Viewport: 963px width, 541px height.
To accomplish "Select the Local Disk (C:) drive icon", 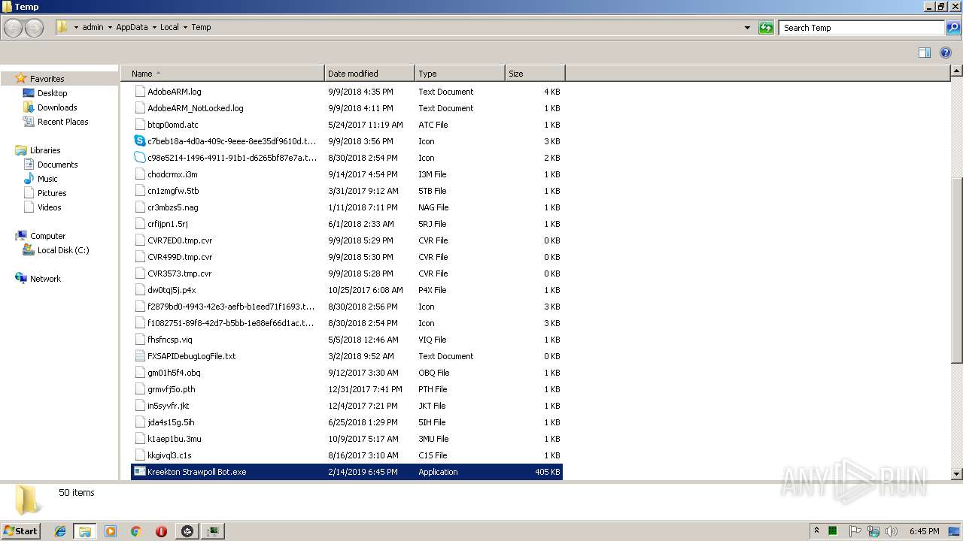I will (x=29, y=250).
